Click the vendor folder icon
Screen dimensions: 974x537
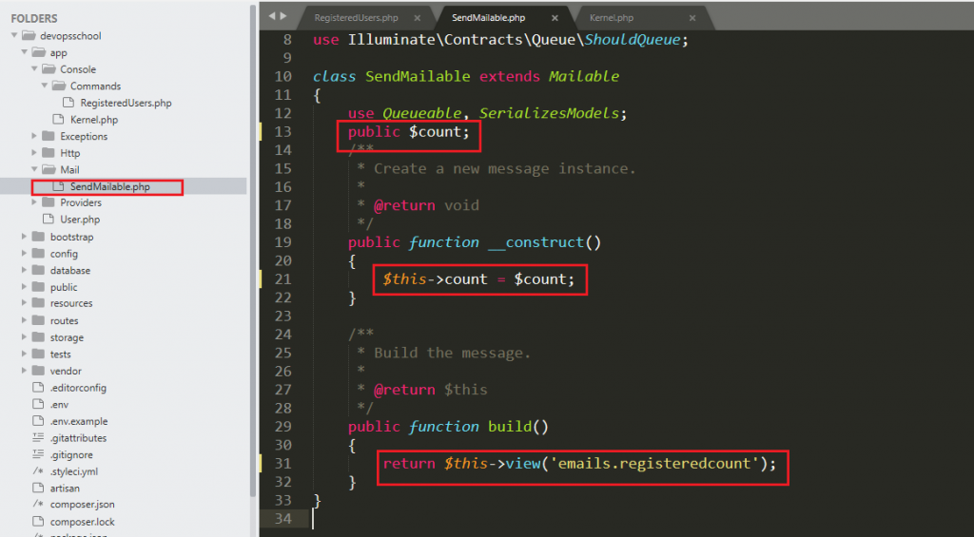38,371
